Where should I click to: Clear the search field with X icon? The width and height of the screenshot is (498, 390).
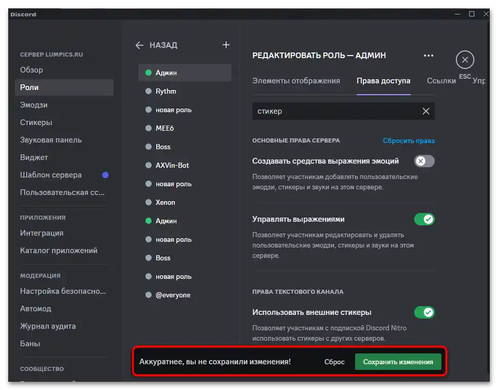click(x=426, y=111)
